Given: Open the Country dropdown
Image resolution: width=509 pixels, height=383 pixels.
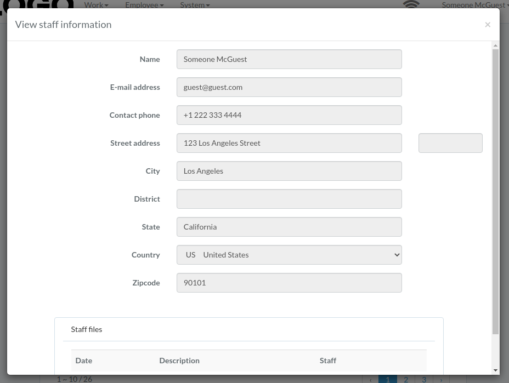Looking at the screenshot, I should tap(289, 255).
